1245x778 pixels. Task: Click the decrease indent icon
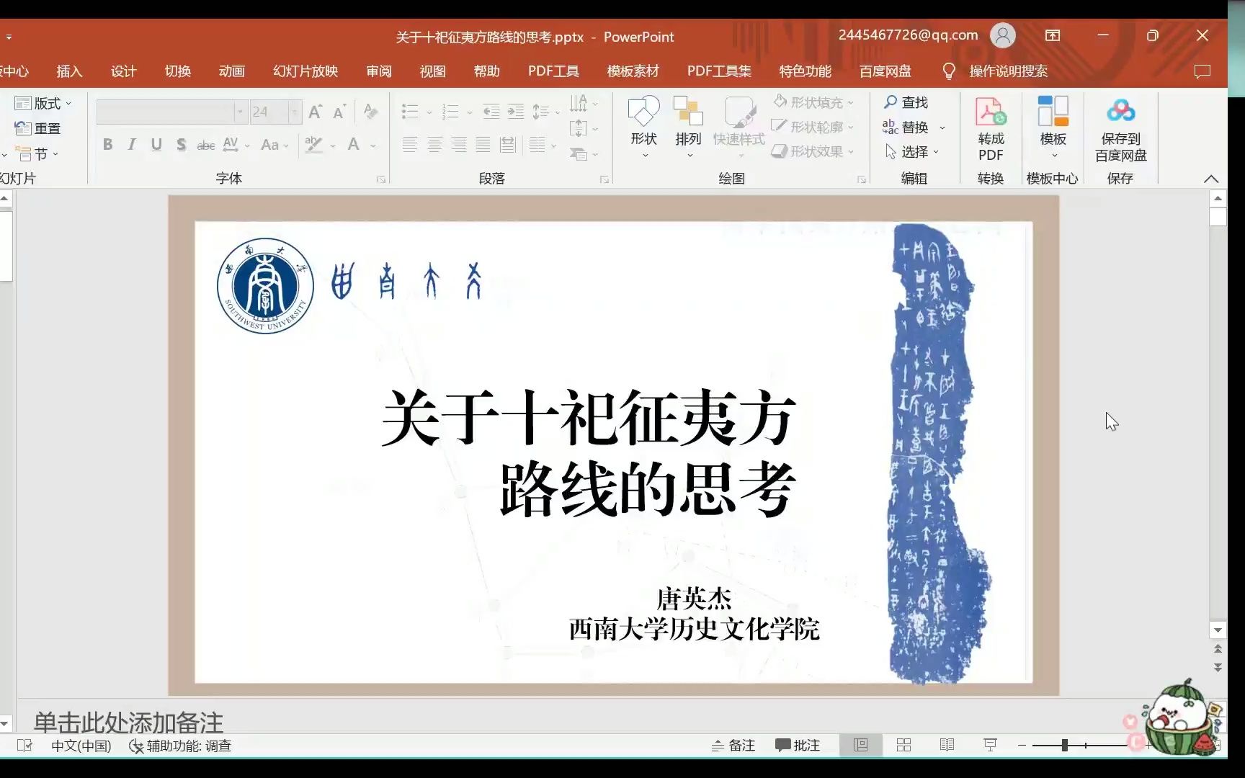(x=491, y=112)
